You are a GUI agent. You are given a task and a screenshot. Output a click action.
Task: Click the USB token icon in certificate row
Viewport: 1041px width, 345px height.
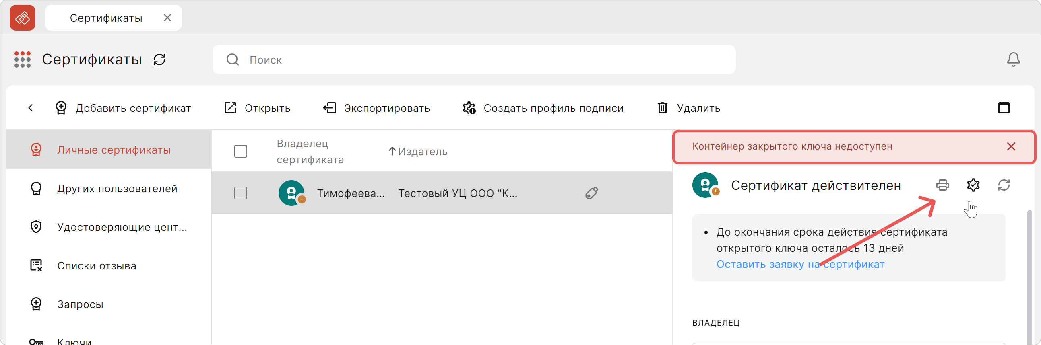pyautogui.click(x=591, y=193)
